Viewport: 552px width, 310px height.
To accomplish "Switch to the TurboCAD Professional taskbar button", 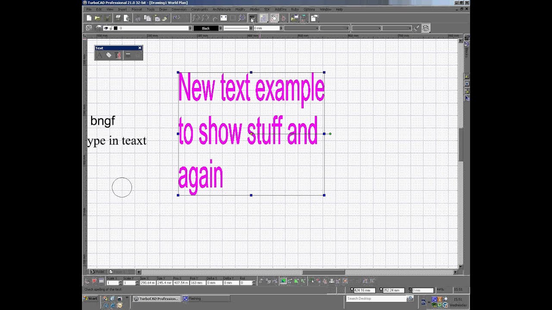I will tap(155, 298).
